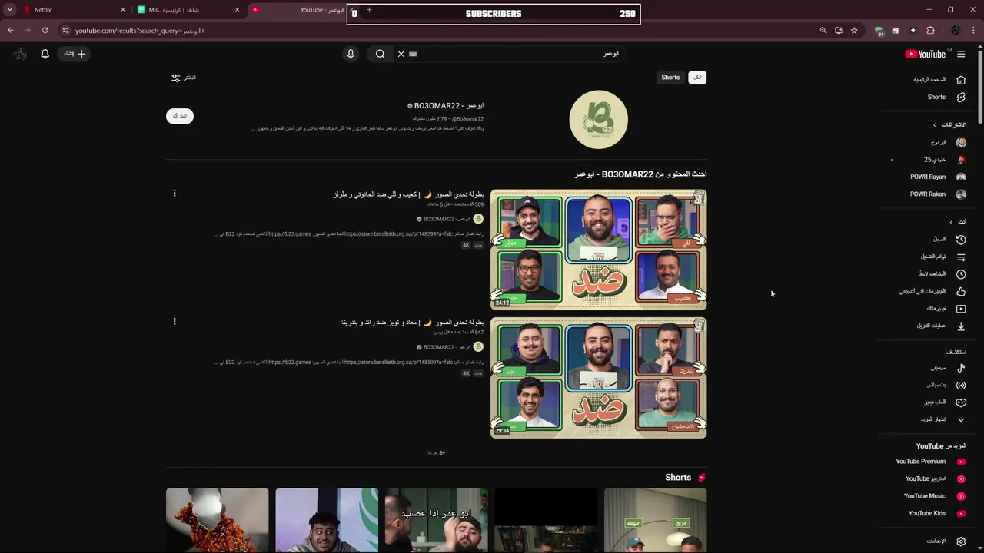Open Gaming icon in sidebar

point(961,402)
